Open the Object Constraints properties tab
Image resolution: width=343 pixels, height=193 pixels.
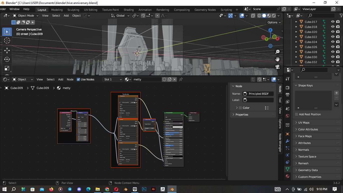288,162
